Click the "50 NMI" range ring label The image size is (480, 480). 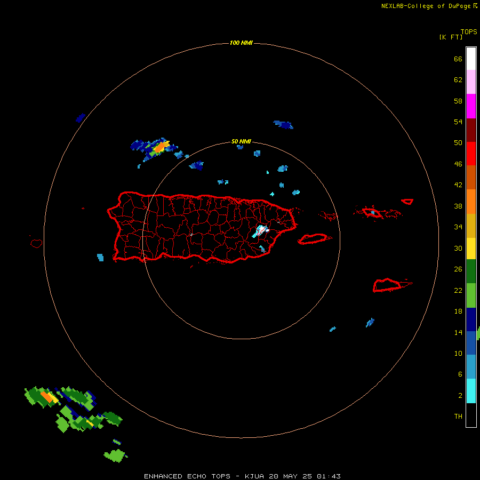point(241,141)
